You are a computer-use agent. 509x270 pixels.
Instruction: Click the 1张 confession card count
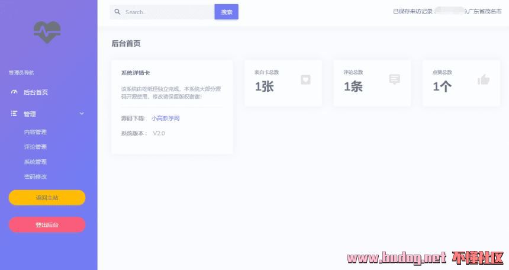pos(264,86)
